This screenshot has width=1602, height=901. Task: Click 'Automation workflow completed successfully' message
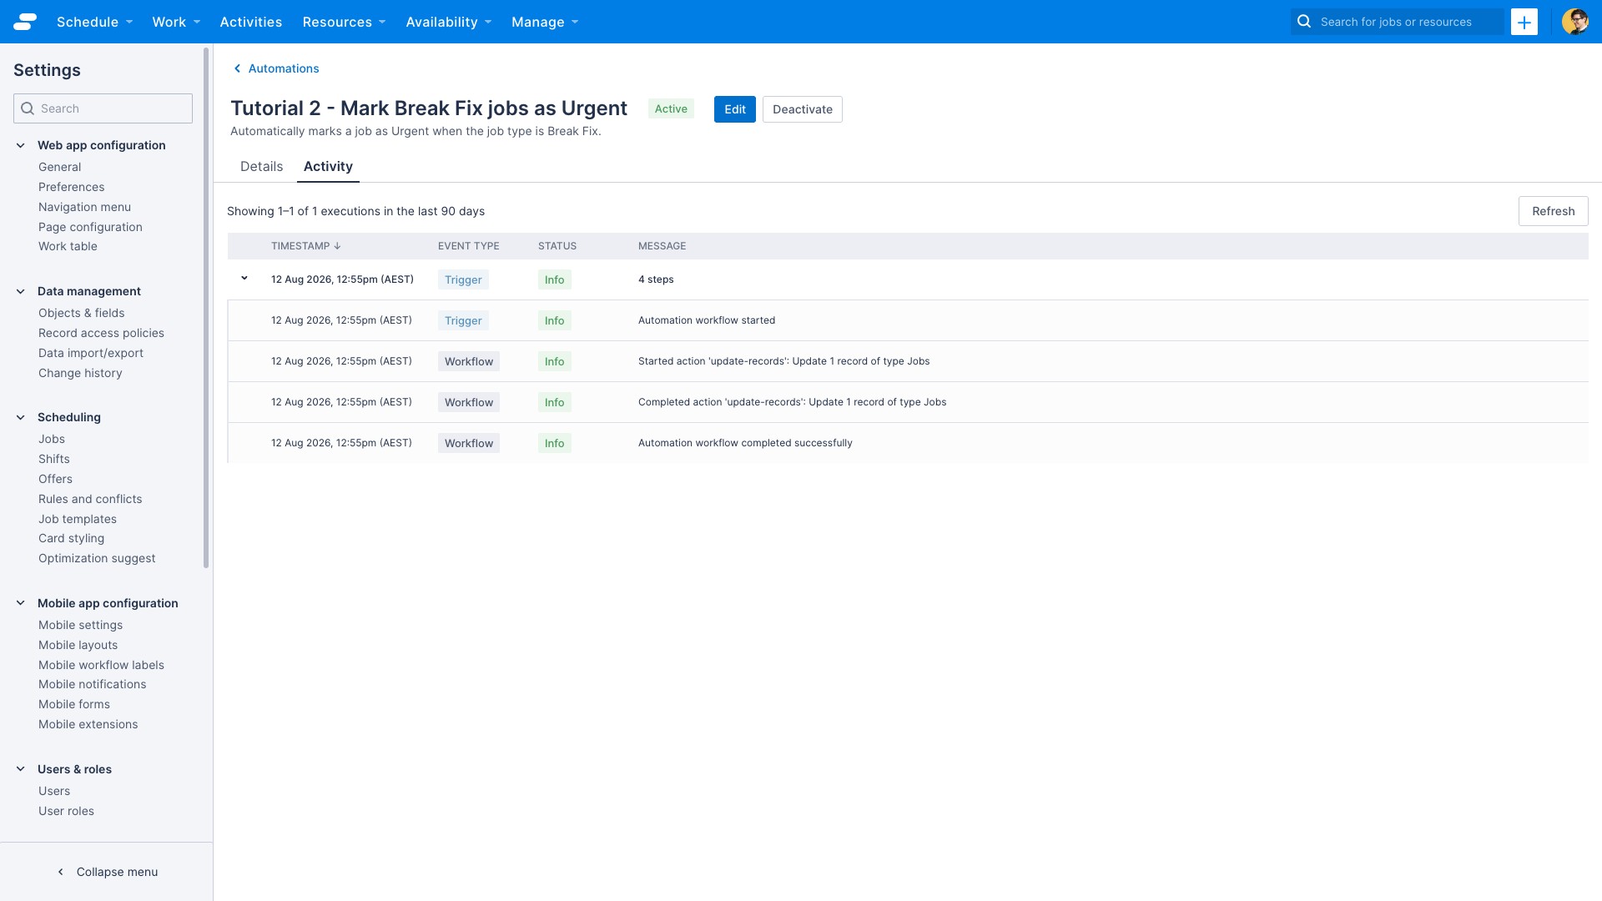(x=745, y=443)
